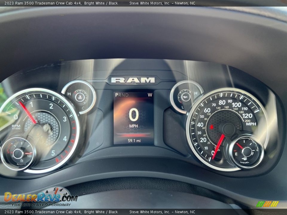Click the digital 0 MPH readout
Viewport: 287px width, 215px height.
134,118
